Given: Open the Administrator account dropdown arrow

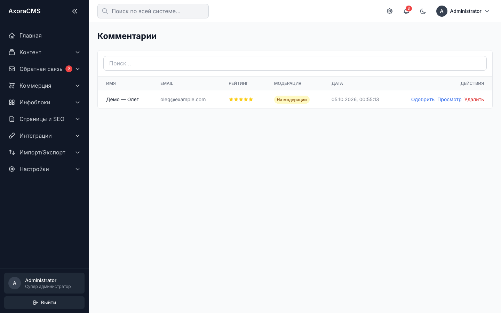Looking at the screenshot, I should coord(487,11).
